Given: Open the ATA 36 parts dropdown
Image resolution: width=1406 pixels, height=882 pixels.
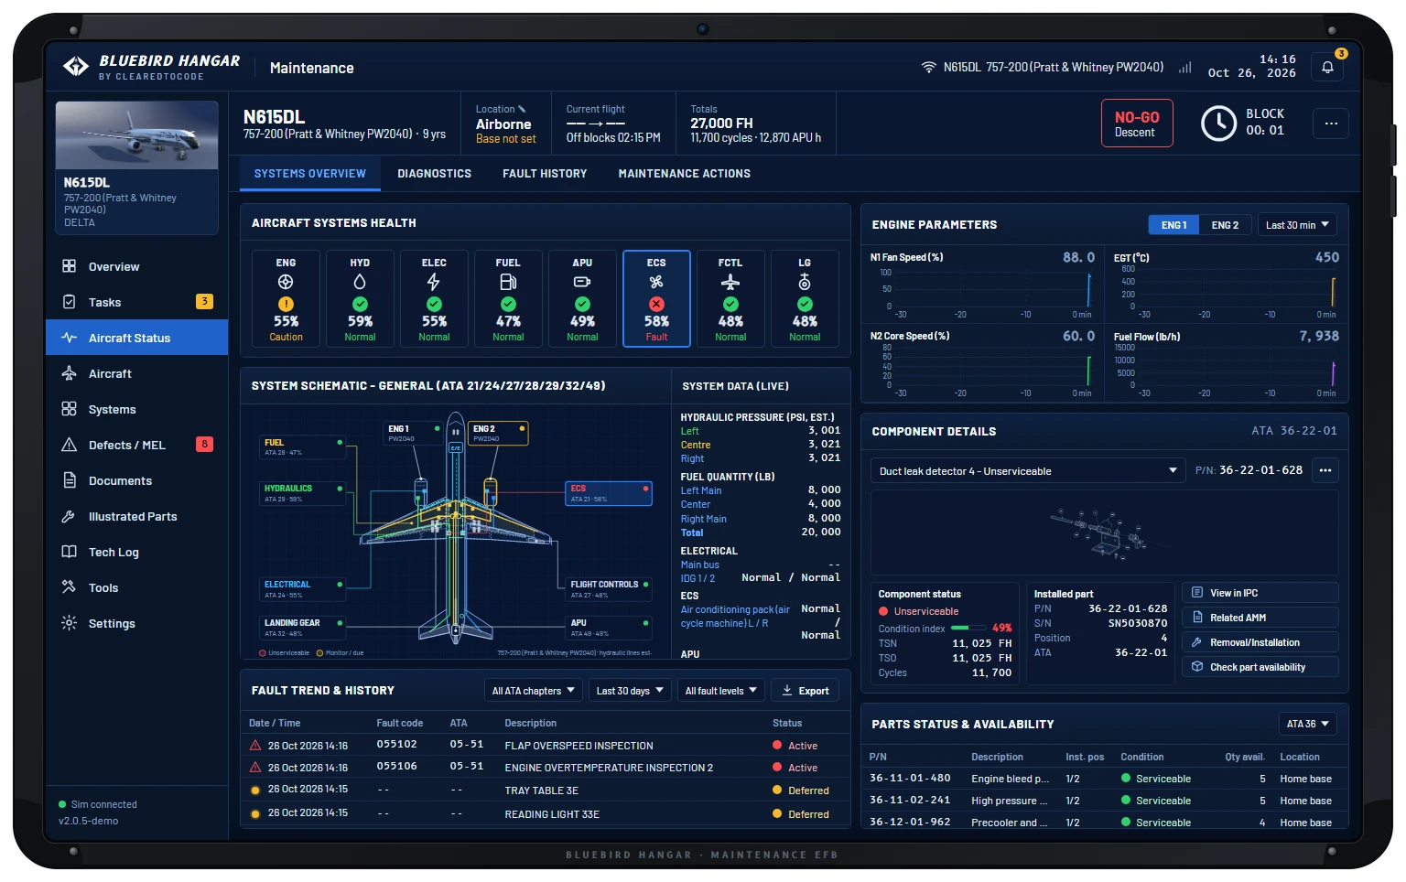Looking at the screenshot, I should pyautogui.click(x=1307, y=724).
